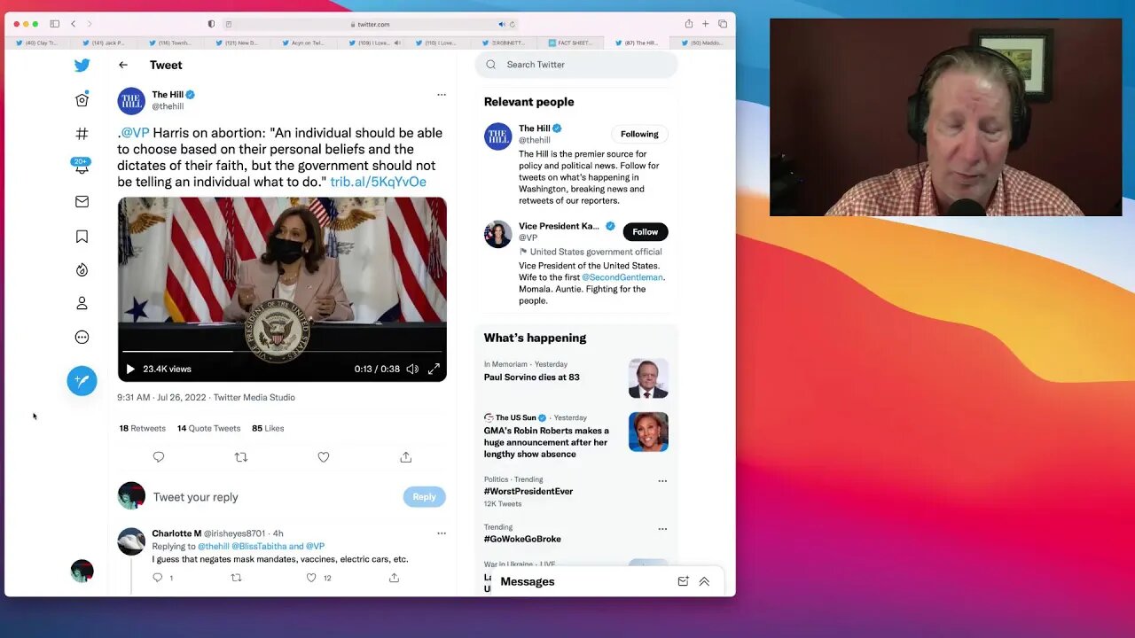Open three-dot menu on Charlotte M's reply
This screenshot has height=638, width=1135.
(x=442, y=533)
